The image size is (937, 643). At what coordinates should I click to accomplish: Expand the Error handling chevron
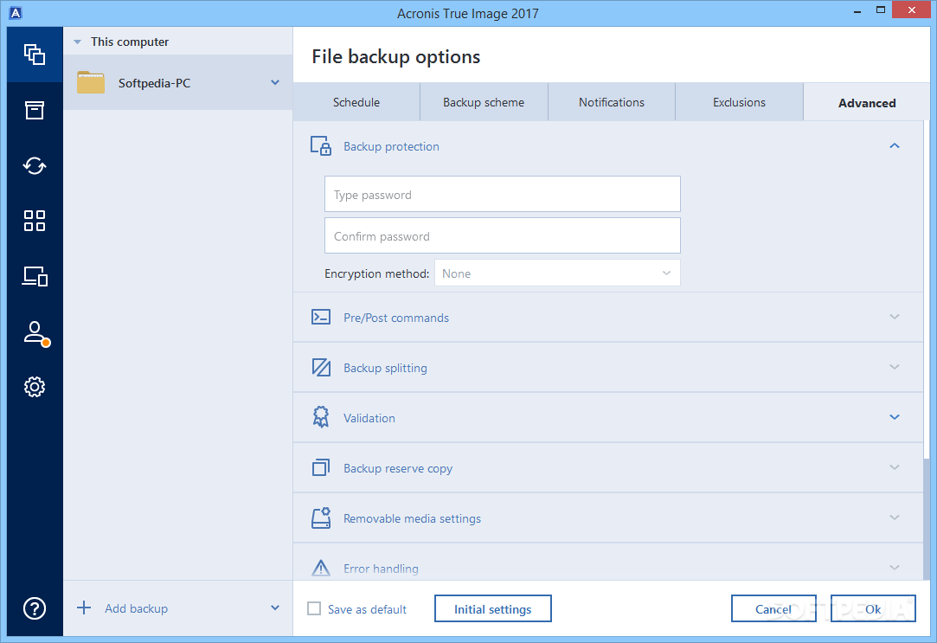pos(895,567)
